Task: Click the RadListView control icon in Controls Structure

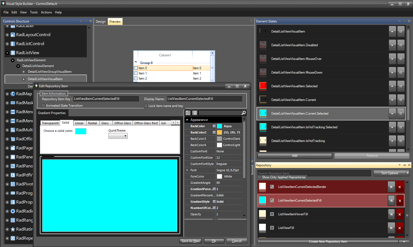Action: (13, 53)
